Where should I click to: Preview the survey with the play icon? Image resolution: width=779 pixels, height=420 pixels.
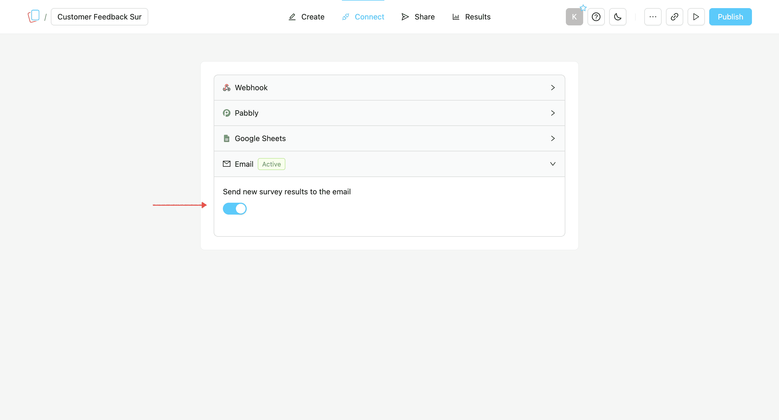click(x=696, y=16)
